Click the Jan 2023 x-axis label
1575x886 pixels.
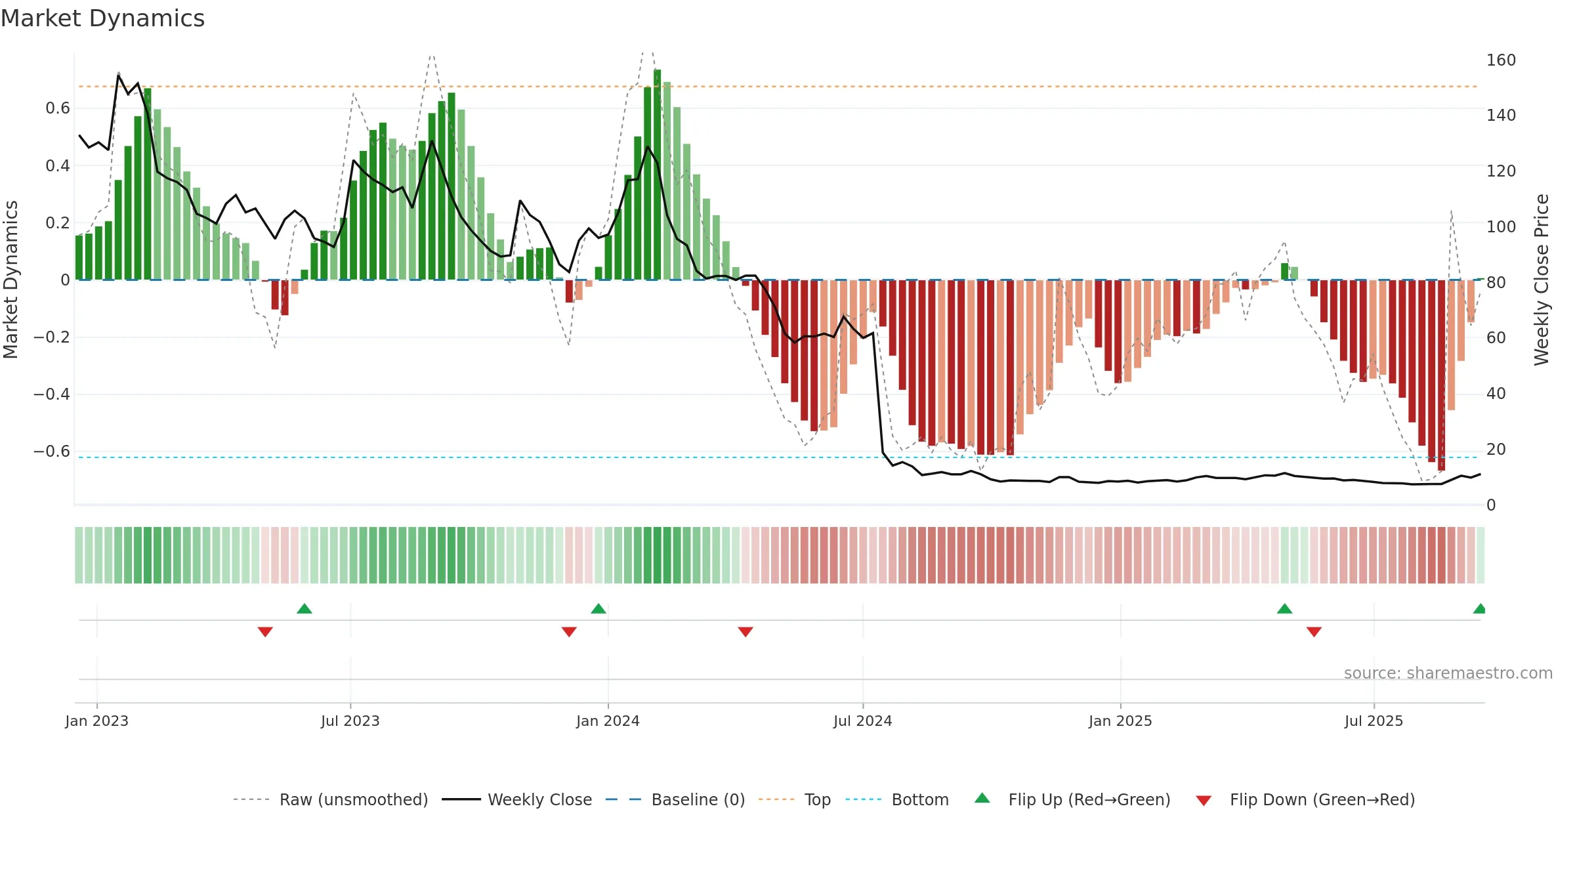pos(97,721)
